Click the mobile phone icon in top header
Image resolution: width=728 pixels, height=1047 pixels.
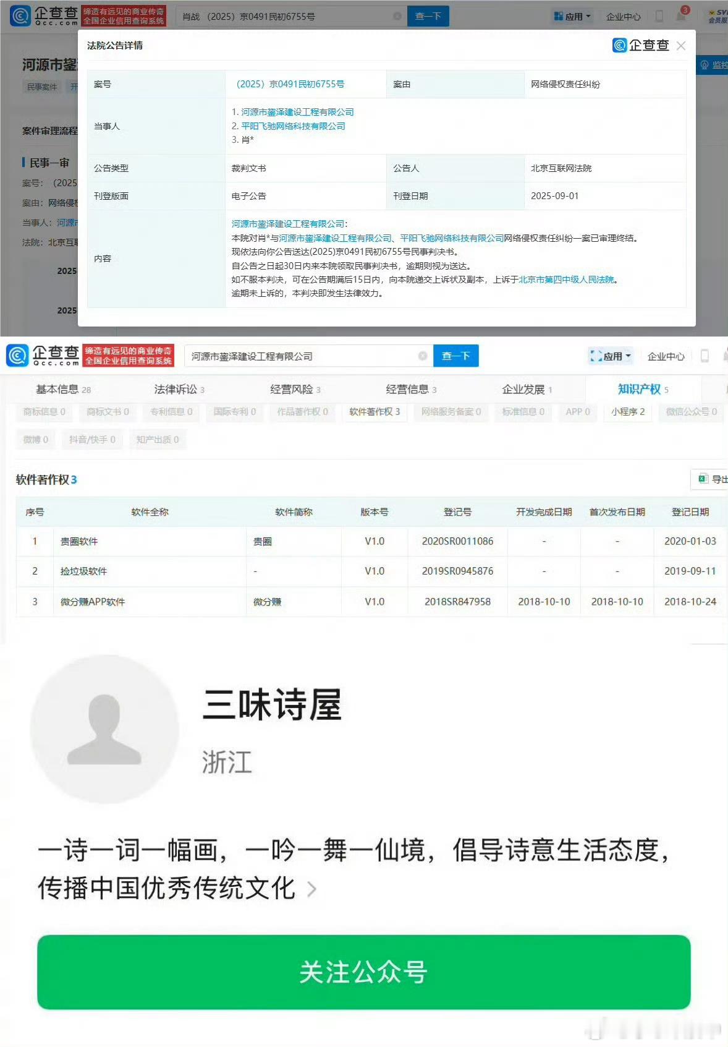(659, 16)
